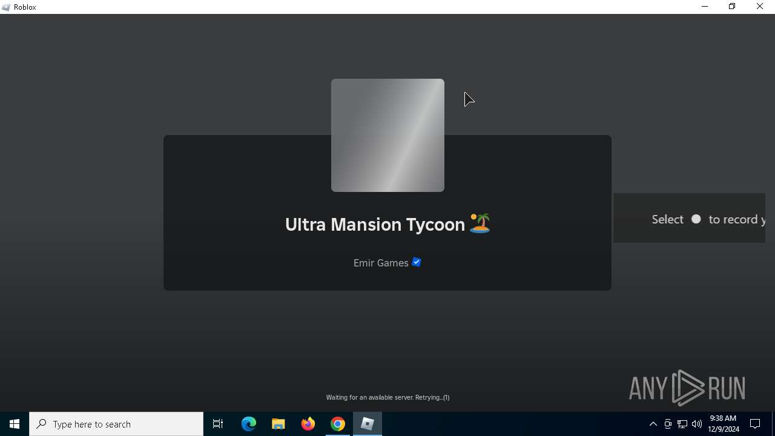Open network settings from the tray icon
The height and width of the screenshot is (436, 775).
(682, 424)
